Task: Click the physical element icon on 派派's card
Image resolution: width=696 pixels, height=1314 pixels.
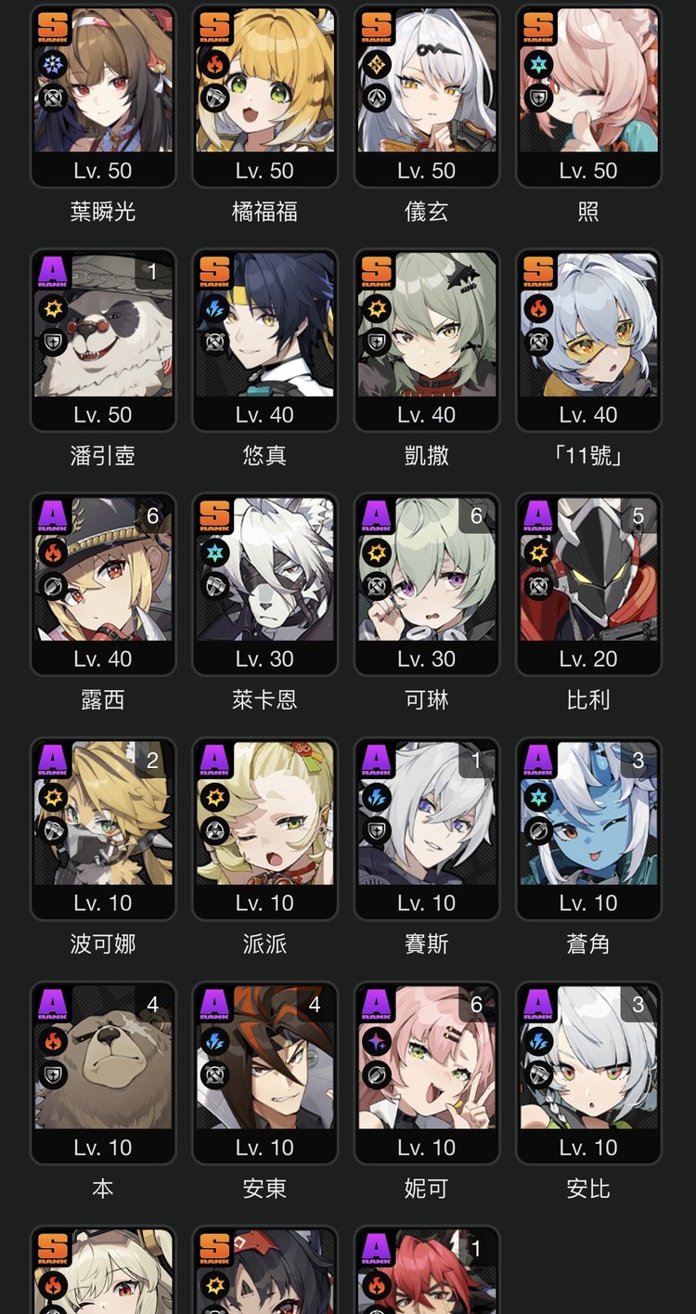Action: pyautogui.click(x=214, y=798)
